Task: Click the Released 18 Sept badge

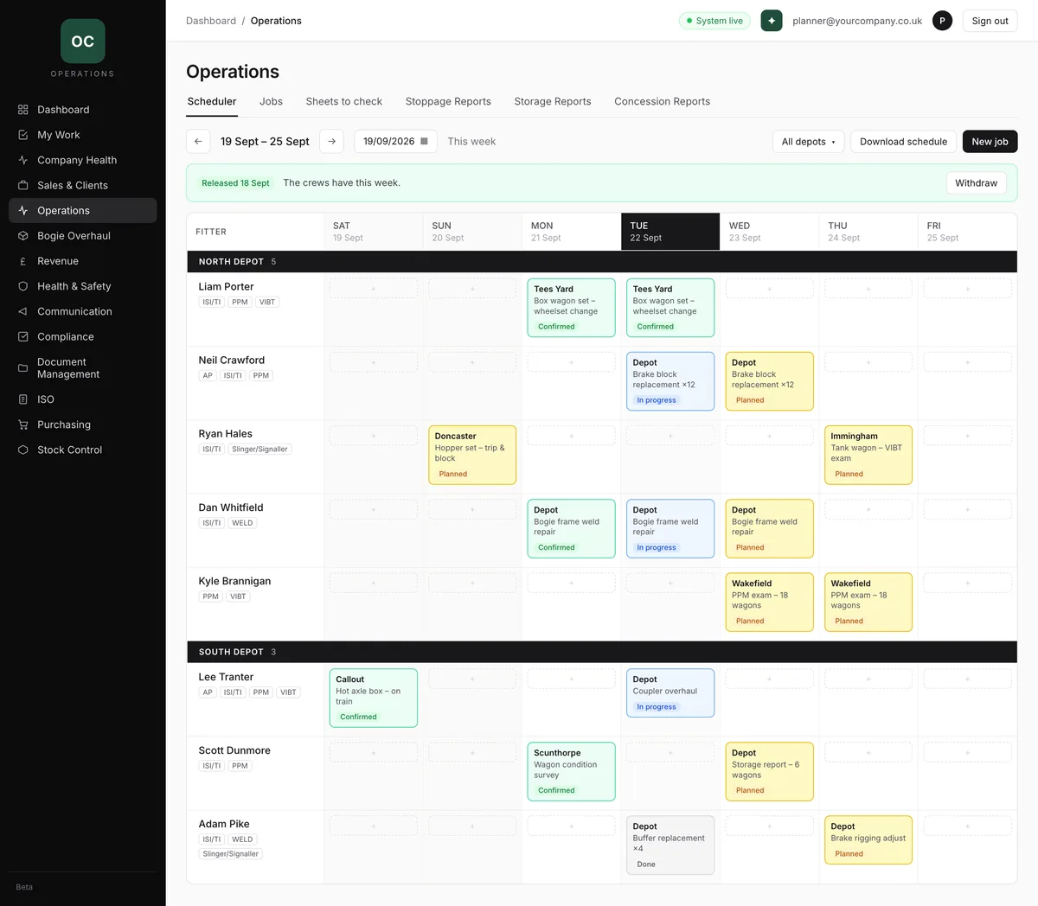Action: pyautogui.click(x=235, y=183)
